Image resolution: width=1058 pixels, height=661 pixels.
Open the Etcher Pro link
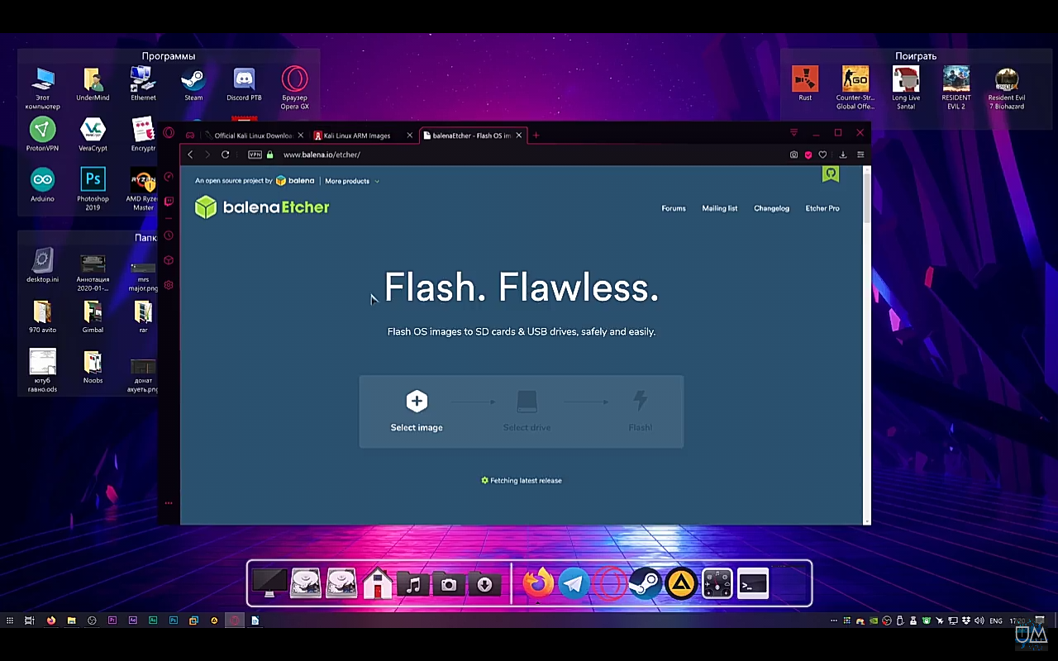pos(822,208)
